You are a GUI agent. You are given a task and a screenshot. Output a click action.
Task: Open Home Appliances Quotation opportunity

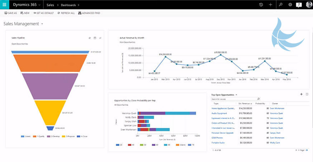(223, 108)
